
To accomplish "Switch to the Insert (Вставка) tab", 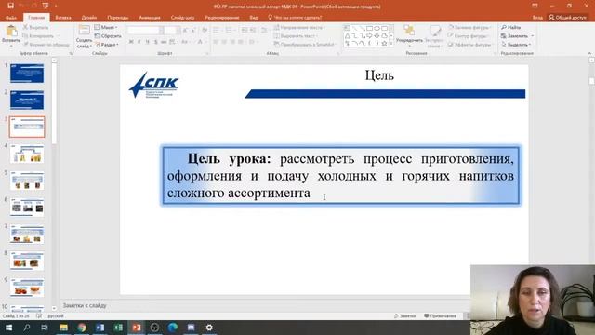I will 63,18.
